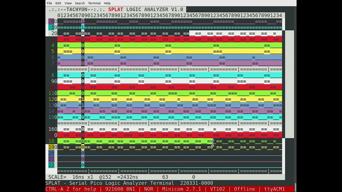Select channel 10 label in teal
The height and width of the screenshot is (192, 342).
[x=53, y=27]
